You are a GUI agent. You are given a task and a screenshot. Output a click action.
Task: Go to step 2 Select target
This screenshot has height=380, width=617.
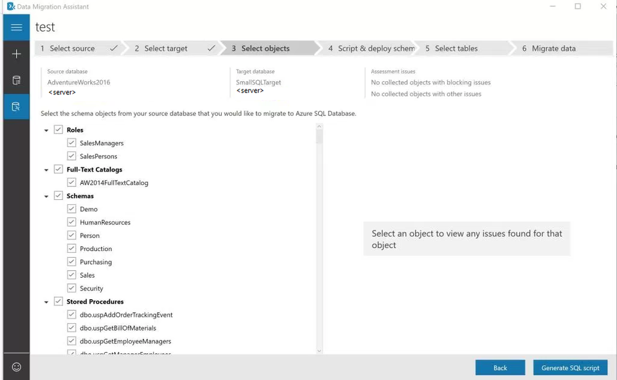tap(175, 48)
